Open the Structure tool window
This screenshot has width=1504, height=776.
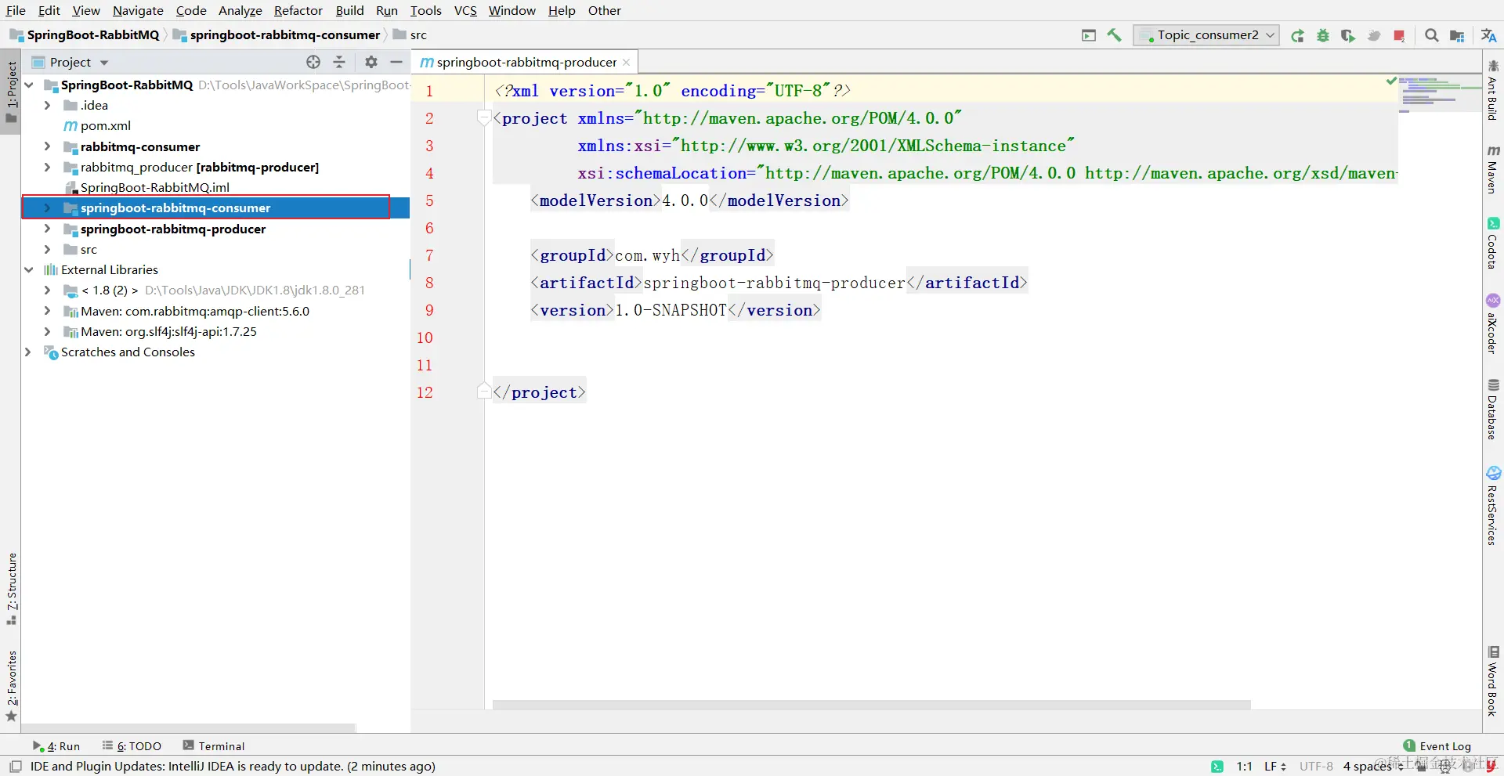pos(11,589)
